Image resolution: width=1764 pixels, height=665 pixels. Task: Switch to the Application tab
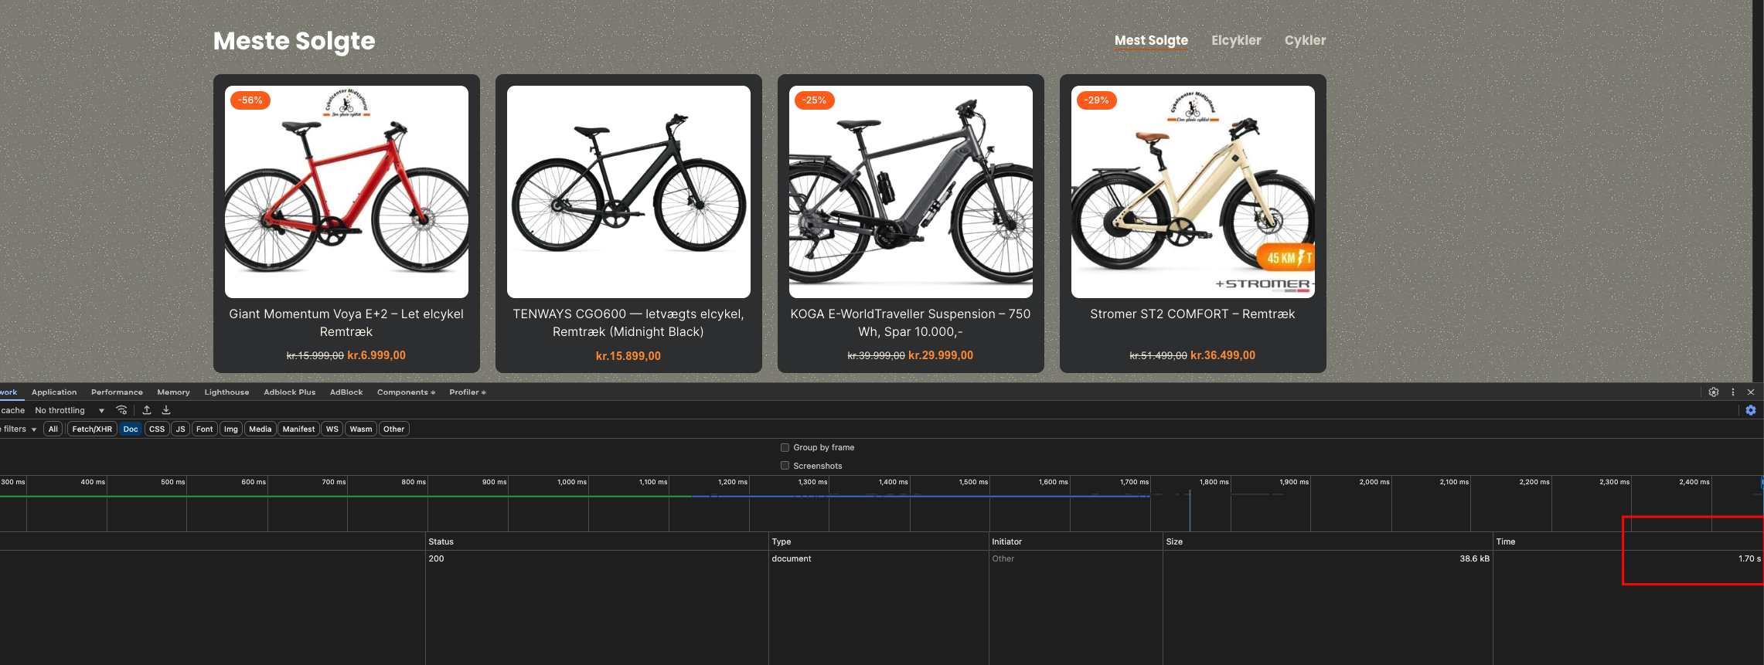point(54,392)
